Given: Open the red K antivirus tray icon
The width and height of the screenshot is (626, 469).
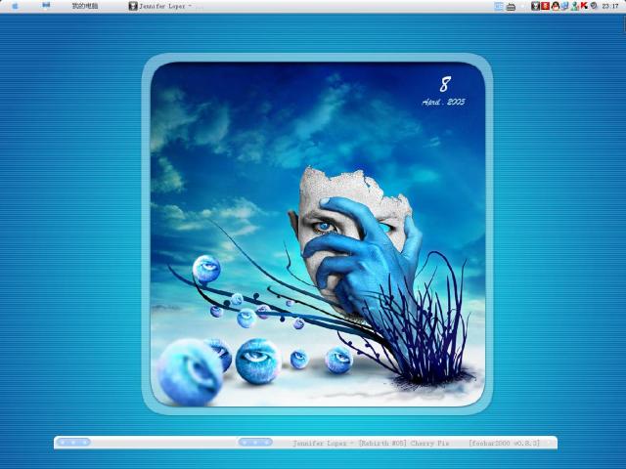Looking at the screenshot, I should point(584,6).
